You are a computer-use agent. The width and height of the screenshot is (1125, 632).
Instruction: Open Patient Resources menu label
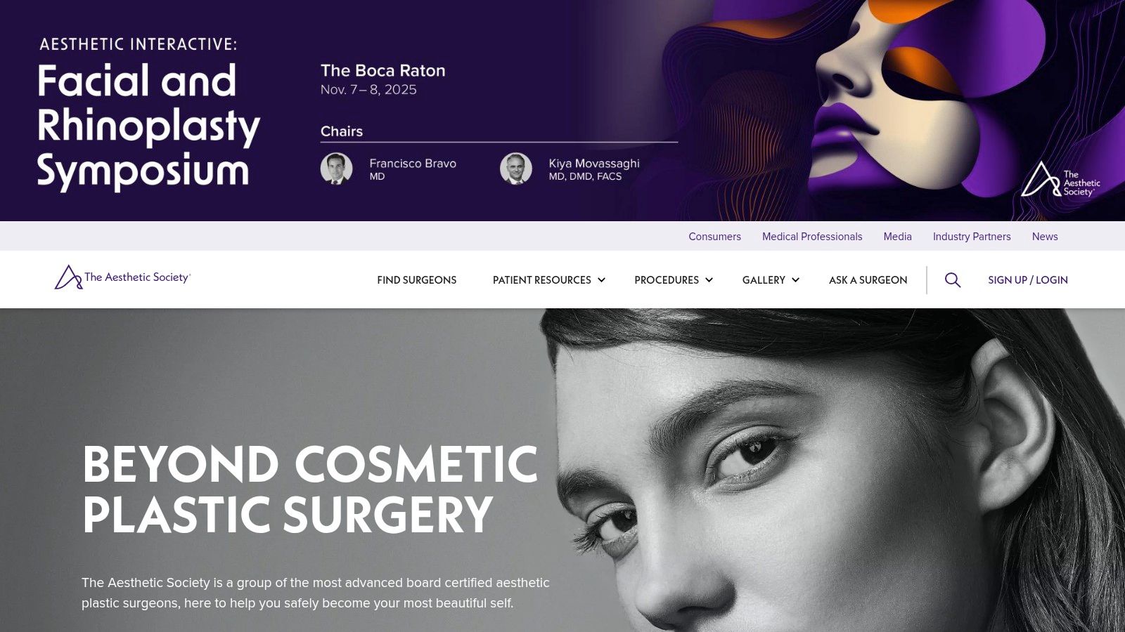coord(541,280)
